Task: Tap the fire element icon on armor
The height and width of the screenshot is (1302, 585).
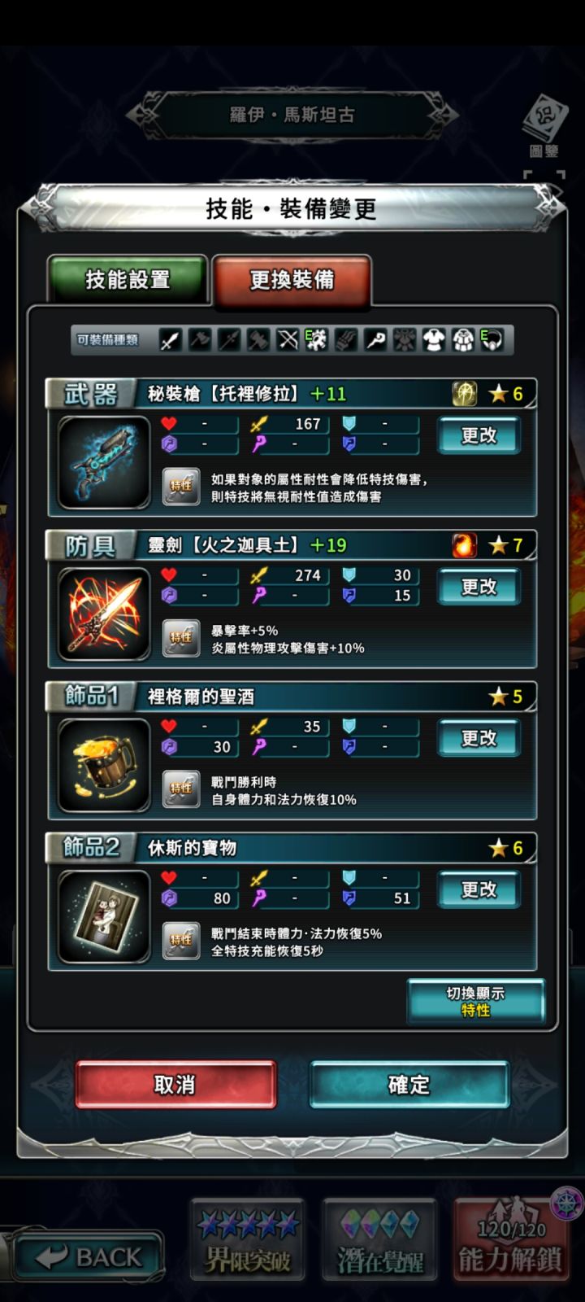Action: coord(465,544)
